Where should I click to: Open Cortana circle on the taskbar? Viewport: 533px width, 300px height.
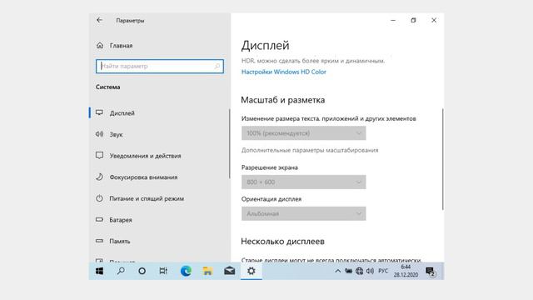pyautogui.click(x=142, y=271)
